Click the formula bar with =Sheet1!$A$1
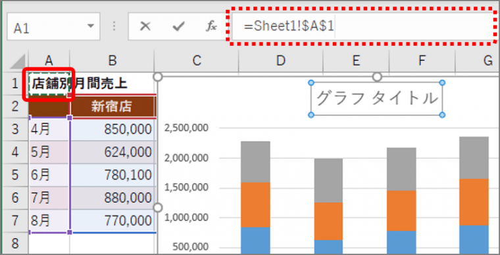The width and height of the screenshot is (500, 255). (x=362, y=27)
